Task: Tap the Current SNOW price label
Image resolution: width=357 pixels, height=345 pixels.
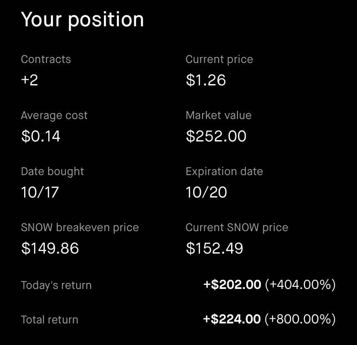Action: [x=237, y=227]
